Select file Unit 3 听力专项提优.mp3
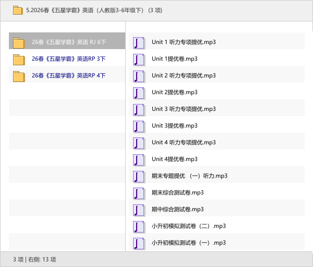This screenshot has width=313, height=267. pyautogui.click(x=183, y=109)
